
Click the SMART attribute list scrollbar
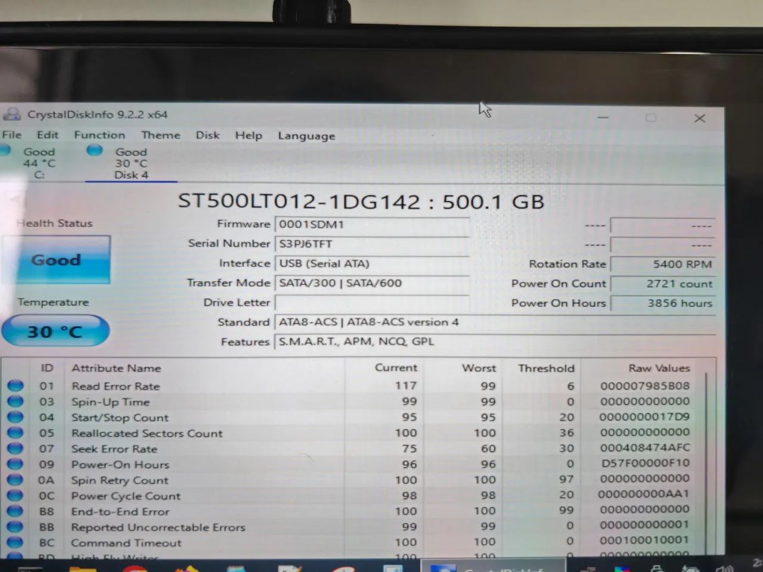pyautogui.click(x=707, y=465)
